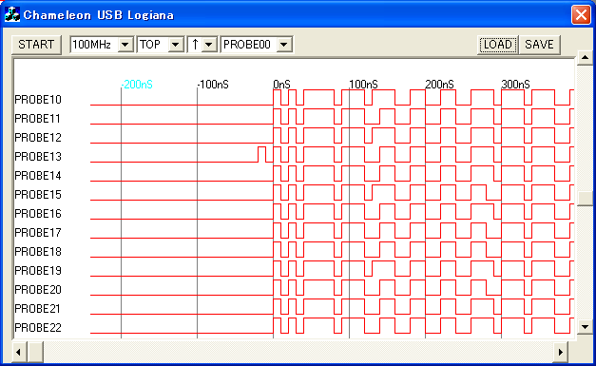The image size is (596, 366).
Task: Click the -100nS time marker label
Action: tap(213, 85)
